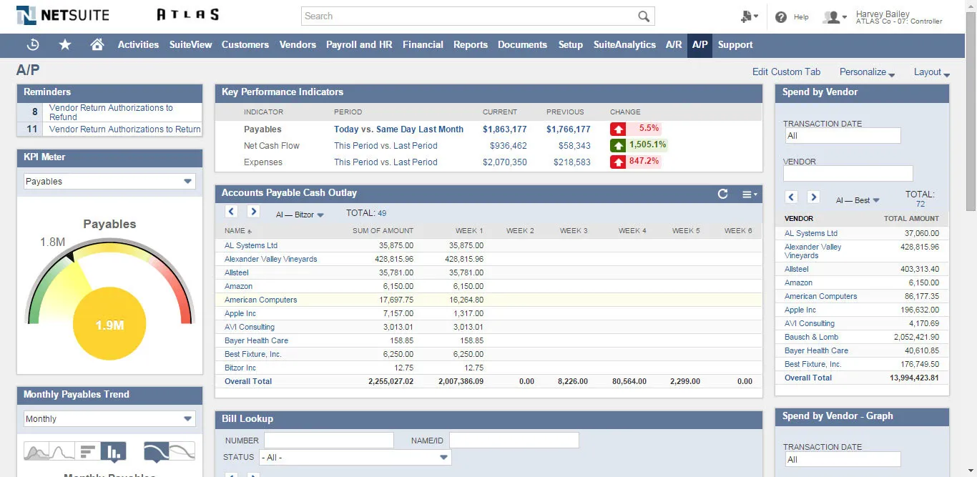
Task: Select the area chart style for Monthly Payables
Action: point(36,451)
